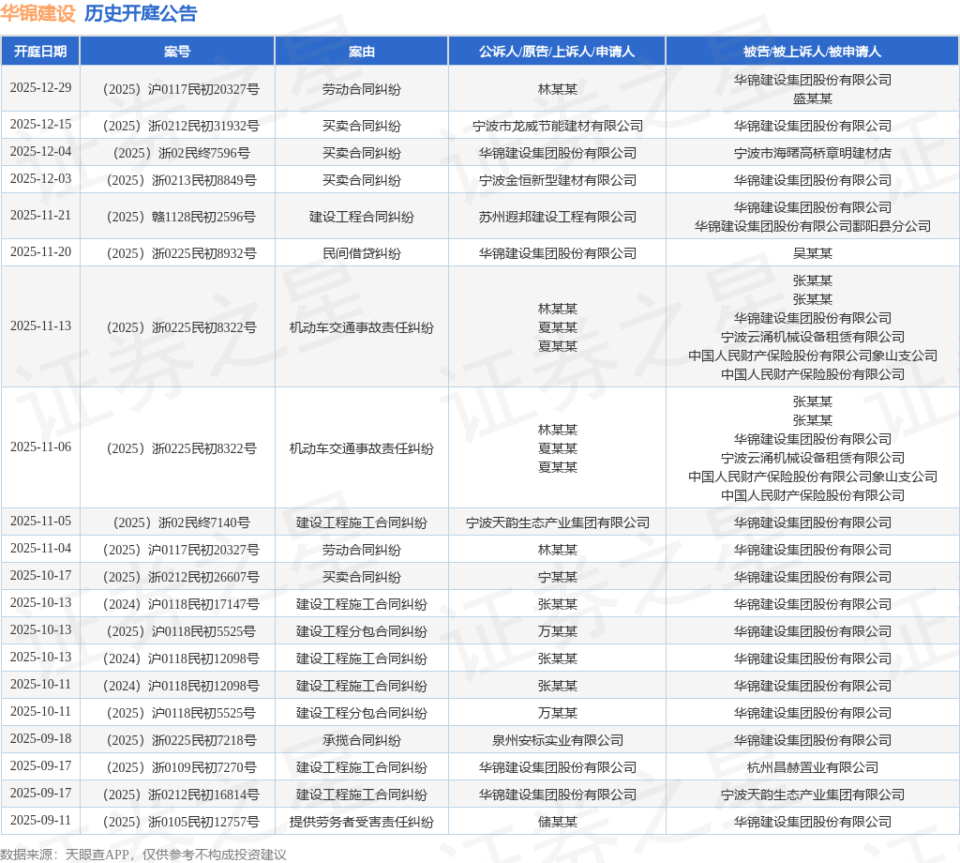Screen dimensions: 960x863
Task: Click defendant 宁波市海曙高桥章明建材店
Action: [x=813, y=153]
